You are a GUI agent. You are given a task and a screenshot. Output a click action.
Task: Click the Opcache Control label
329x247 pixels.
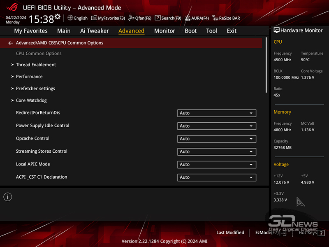point(33,138)
